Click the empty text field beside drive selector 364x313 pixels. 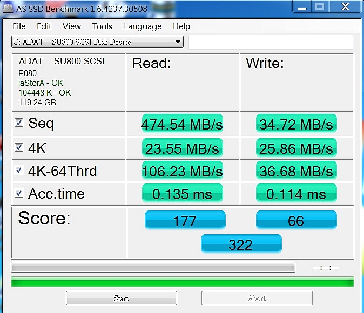[x=271, y=43]
